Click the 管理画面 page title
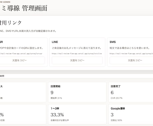Screen dimensions: 153x126 24,8
